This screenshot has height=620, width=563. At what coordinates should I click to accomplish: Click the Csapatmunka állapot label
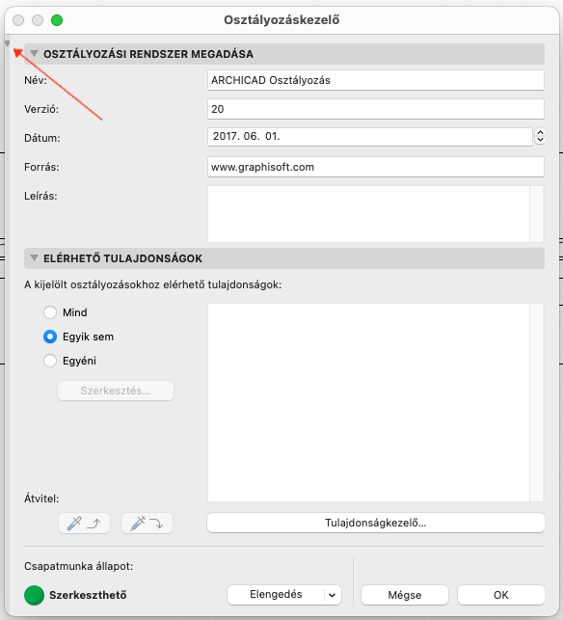pos(79,566)
